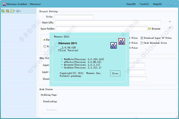Click the window resize grip in the corner
The height and width of the screenshot is (119, 179).
(177, 116)
